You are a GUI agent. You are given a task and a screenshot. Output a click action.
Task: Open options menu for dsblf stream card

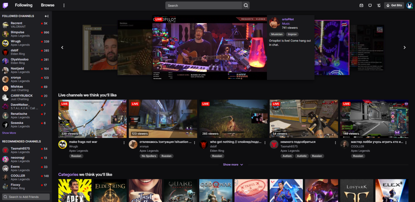coord(265,142)
